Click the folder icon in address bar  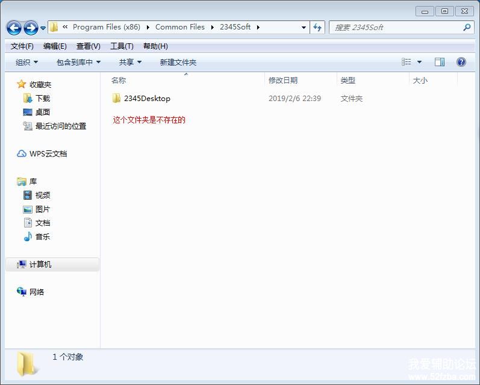point(54,27)
